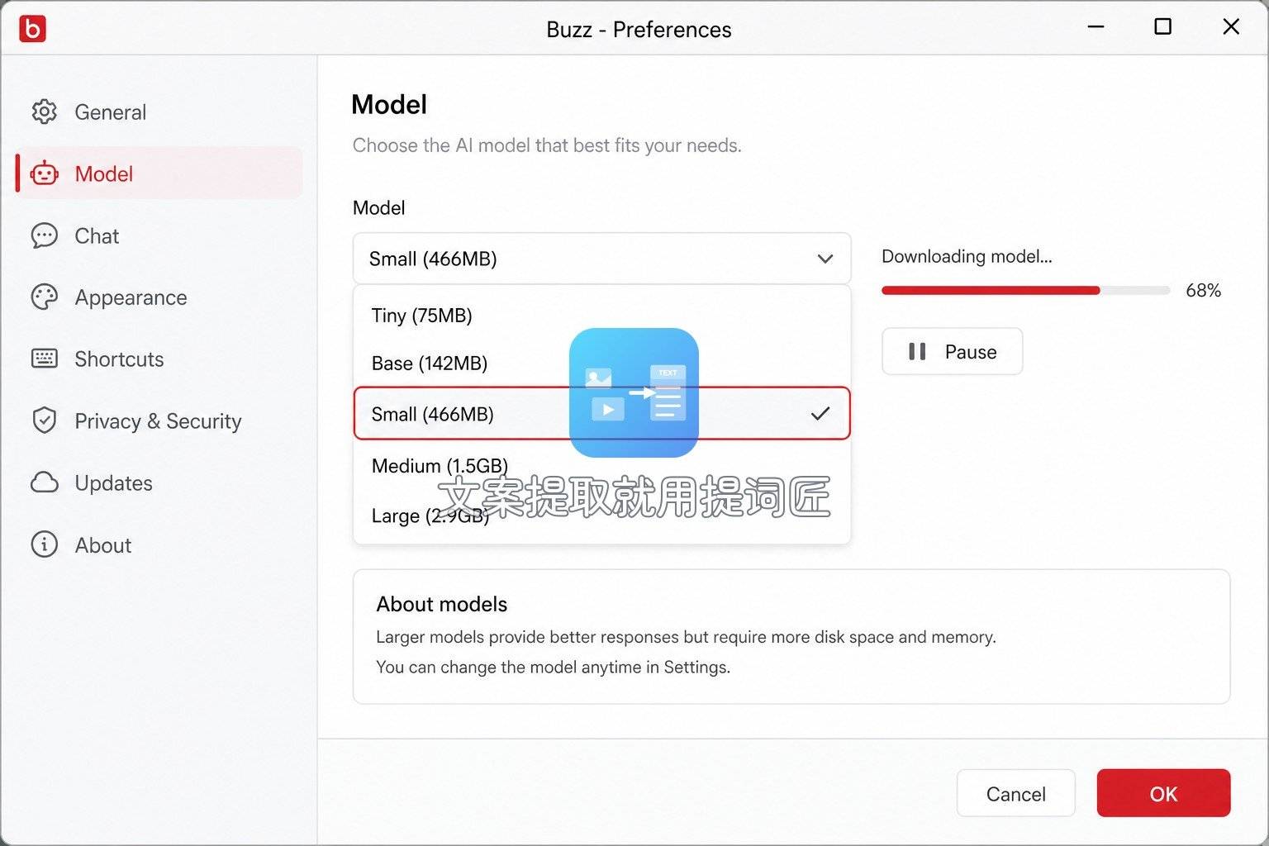Screen dimensions: 1269x846
Task: Click the Shortcuts keyboard icon
Action: coord(44,359)
